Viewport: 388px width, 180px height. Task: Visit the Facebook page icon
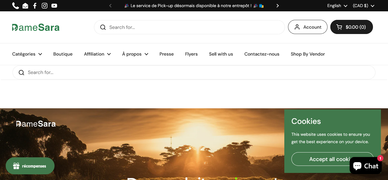click(35, 6)
